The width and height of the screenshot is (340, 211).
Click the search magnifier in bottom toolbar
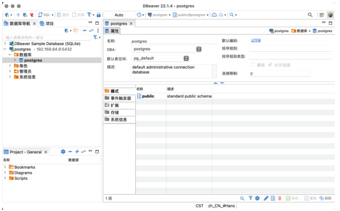(242, 198)
